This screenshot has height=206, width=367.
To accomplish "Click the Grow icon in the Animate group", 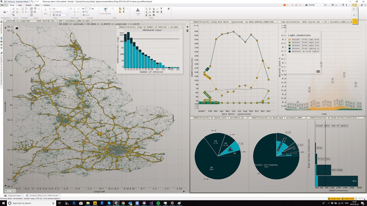I will pos(86,15).
